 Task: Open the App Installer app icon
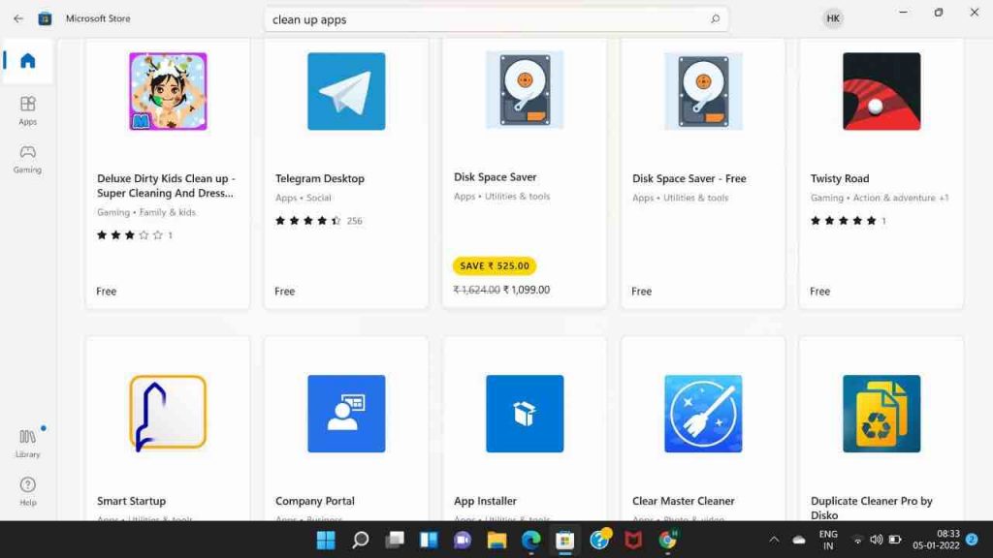tap(525, 413)
